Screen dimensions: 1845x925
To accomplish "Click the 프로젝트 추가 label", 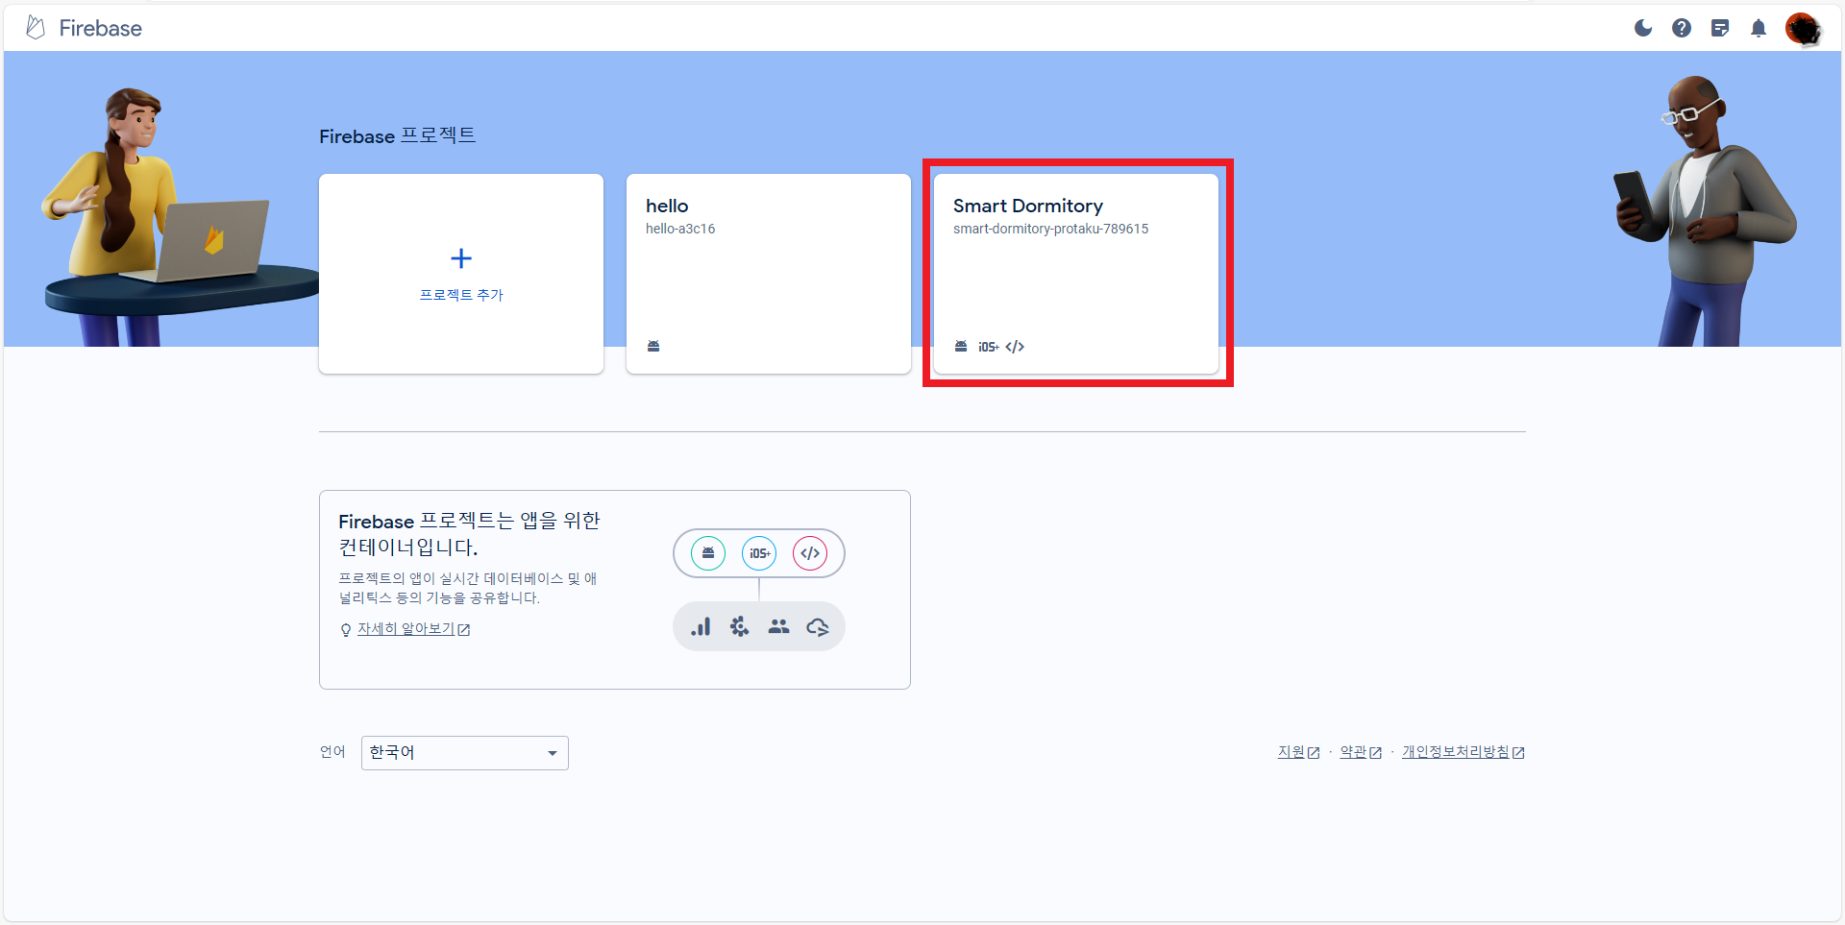I will [x=461, y=295].
